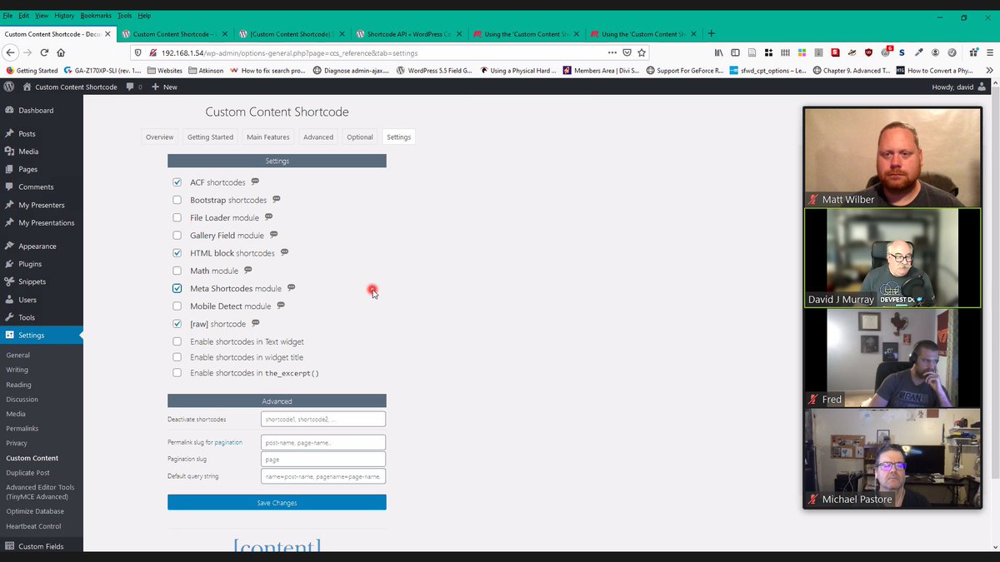
Task: Click the browser Home button
Action: point(61,52)
